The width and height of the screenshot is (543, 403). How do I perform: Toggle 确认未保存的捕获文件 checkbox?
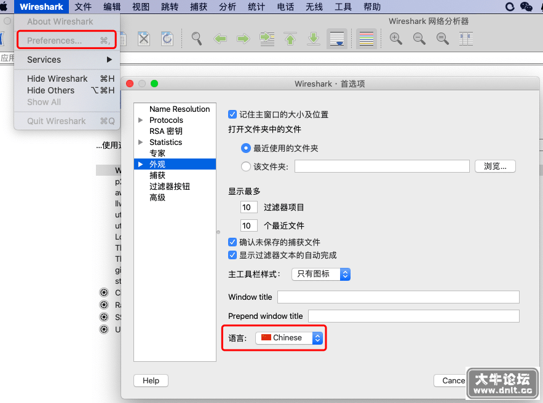pos(232,242)
